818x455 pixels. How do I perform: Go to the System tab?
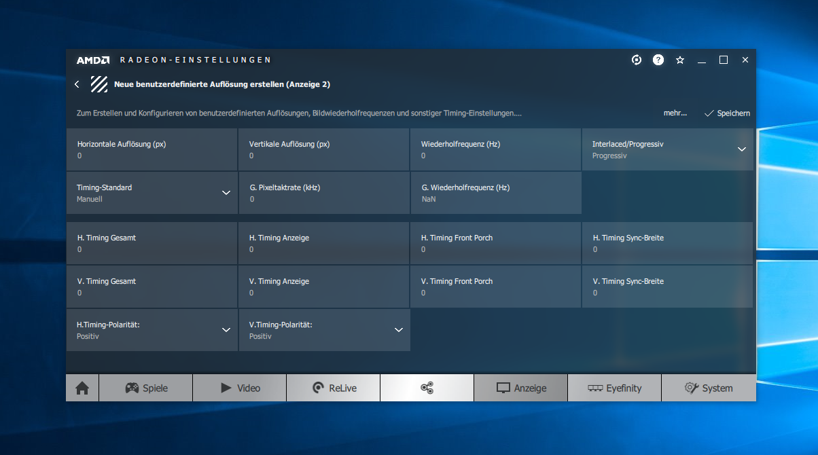tap(709, 388)
